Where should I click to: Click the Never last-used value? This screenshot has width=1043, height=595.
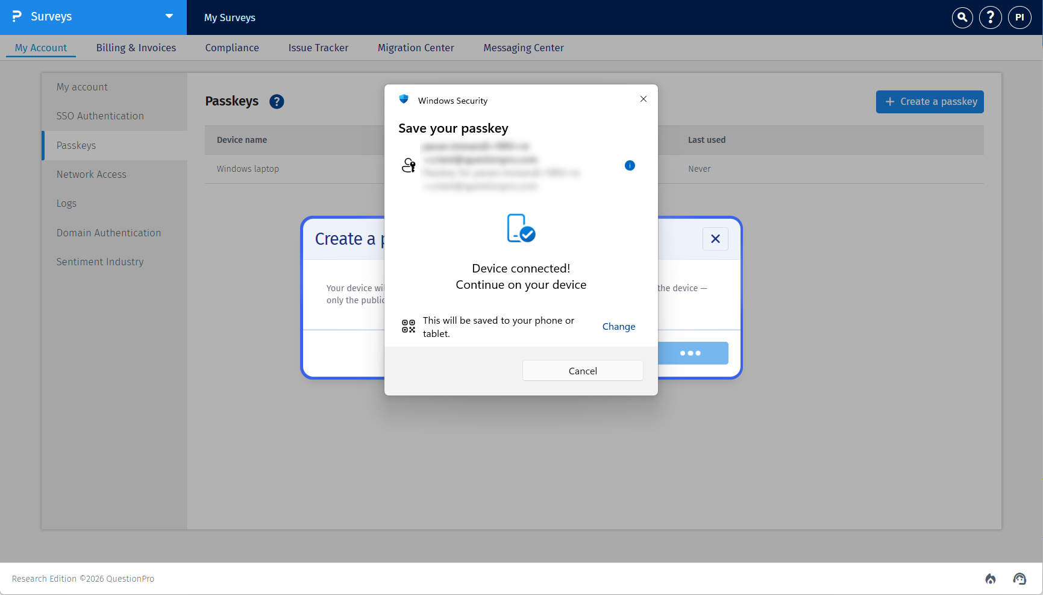click(700, 169)
